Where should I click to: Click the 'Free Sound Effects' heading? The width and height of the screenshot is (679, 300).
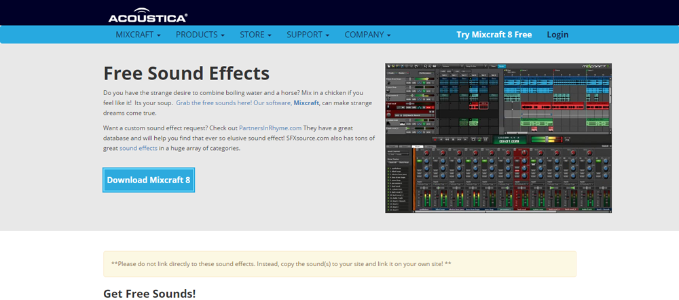187,73
